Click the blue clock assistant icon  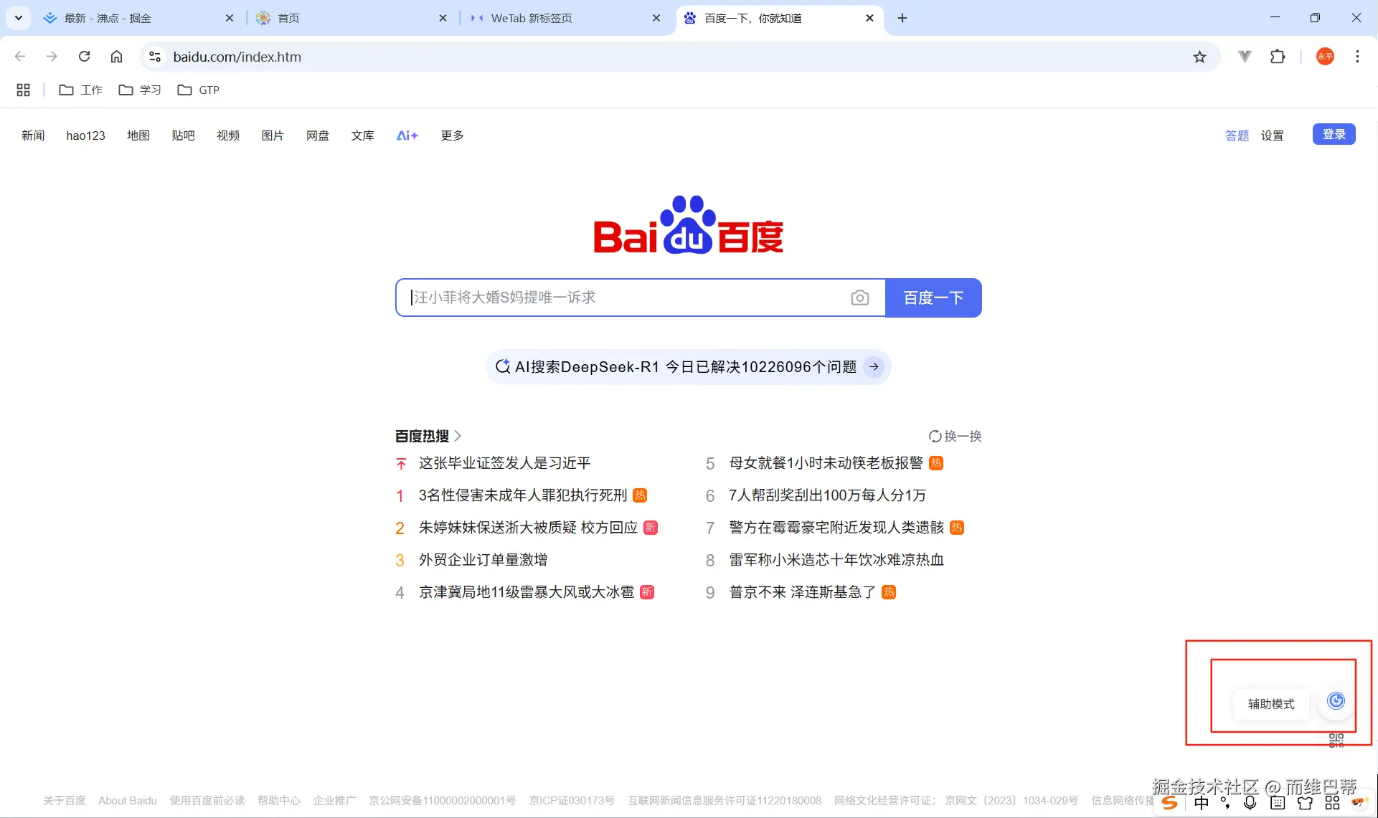pos(1335,700)
